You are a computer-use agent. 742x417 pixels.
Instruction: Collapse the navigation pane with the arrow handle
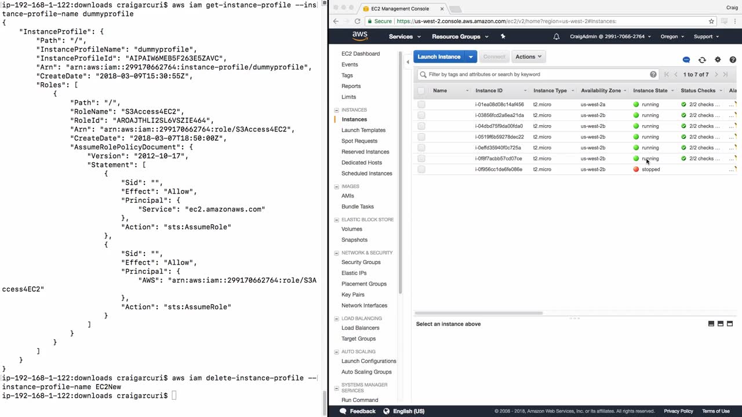click(x=408, y=62)
